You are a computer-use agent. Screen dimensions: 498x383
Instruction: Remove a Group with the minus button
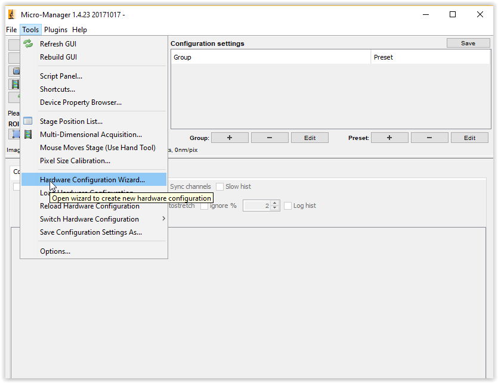(270, 138)
